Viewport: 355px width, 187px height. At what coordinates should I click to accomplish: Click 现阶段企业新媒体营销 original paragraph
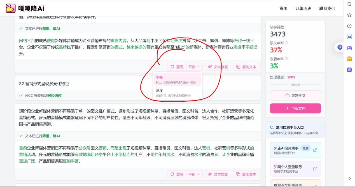137,117
